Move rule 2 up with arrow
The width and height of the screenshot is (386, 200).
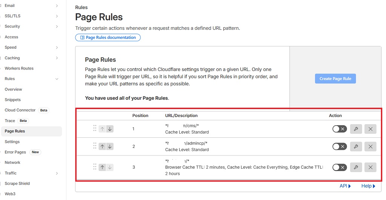(x=103, y=146)
